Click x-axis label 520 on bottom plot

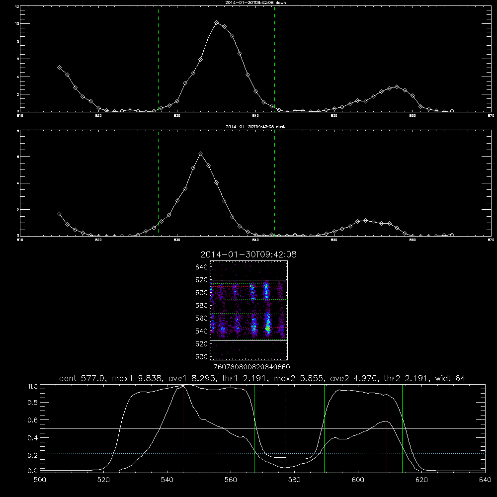pos(103,480)
